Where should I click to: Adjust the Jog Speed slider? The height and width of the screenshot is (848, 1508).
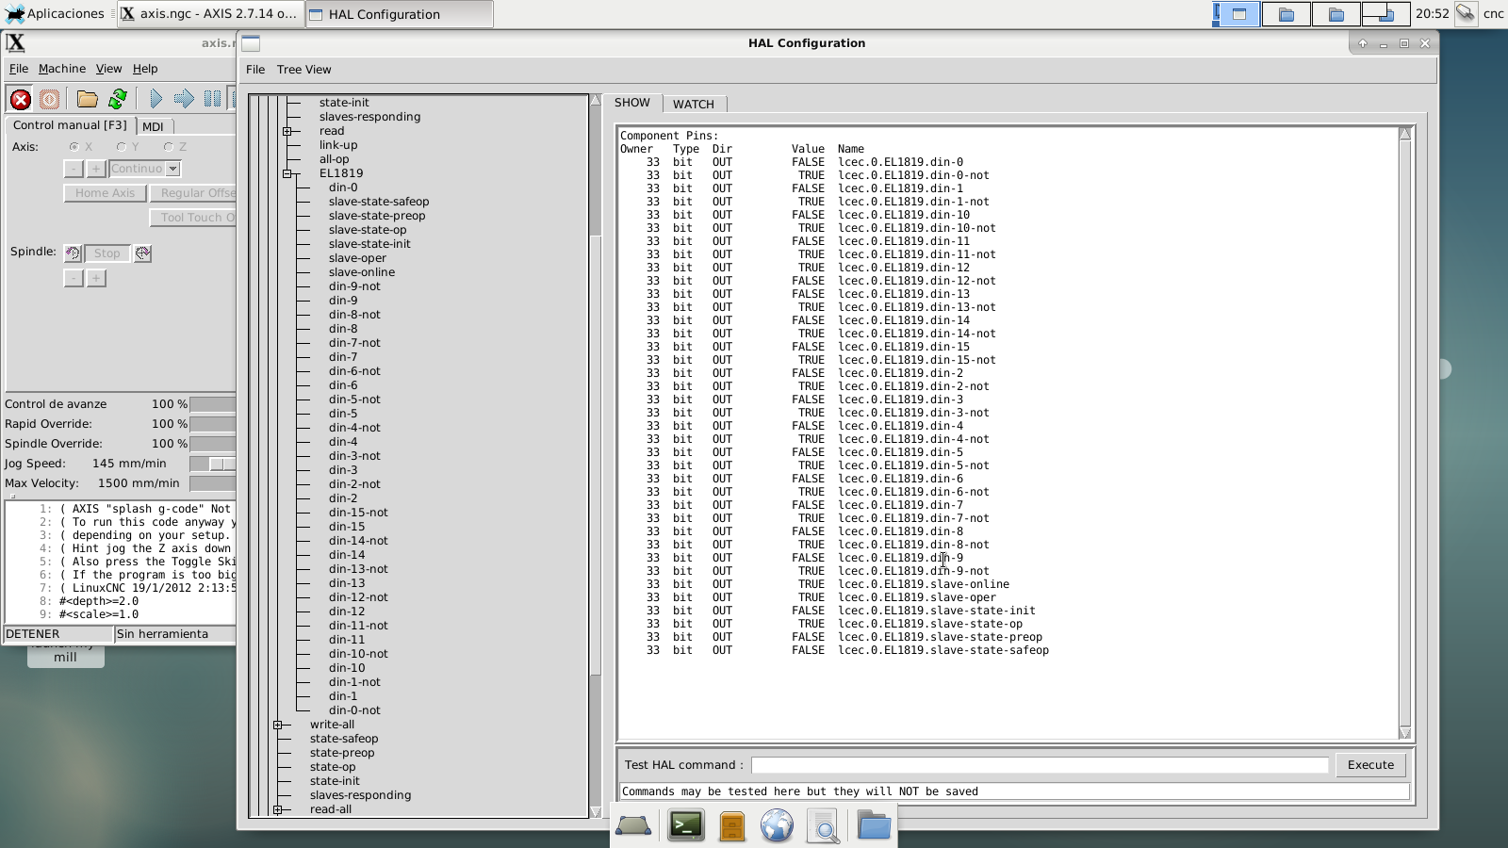(213, 464)
